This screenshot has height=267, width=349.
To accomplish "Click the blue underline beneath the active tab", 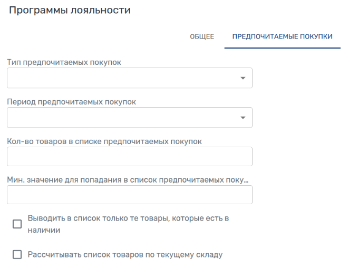I will [282, 48].
